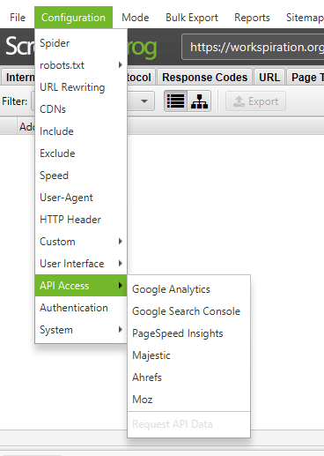Select Majestic API access
Viewport: 324px width, 456px height.
tap(188, 355)
